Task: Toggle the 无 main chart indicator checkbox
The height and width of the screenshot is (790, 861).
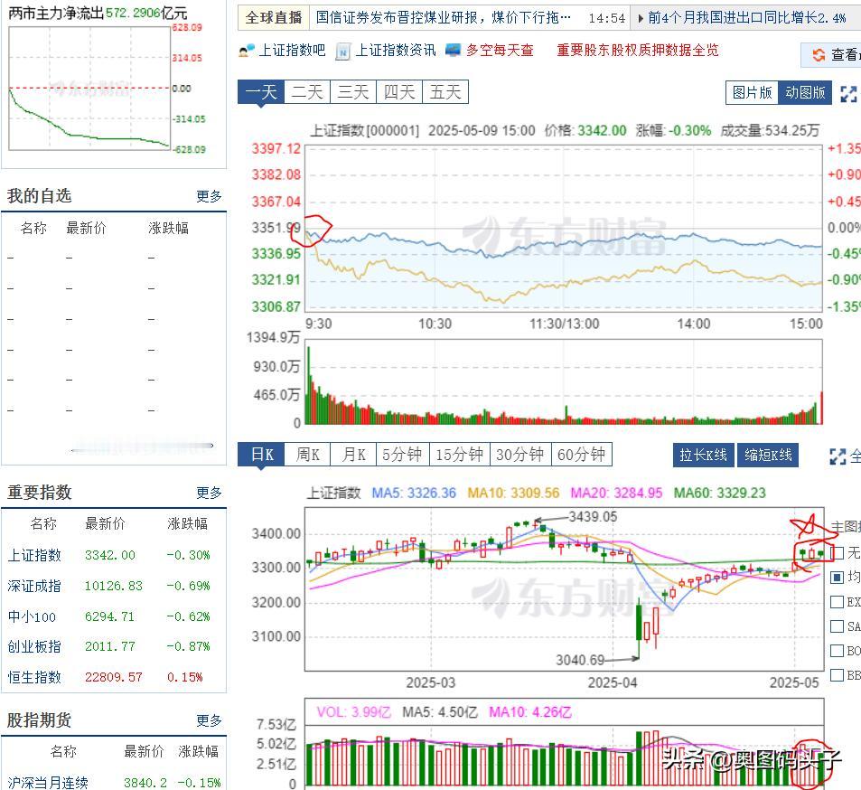Action: click(838, 552)
